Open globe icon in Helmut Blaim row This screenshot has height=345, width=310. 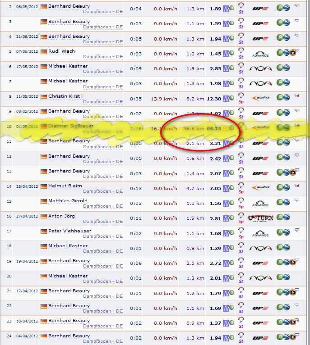[287, 187]
